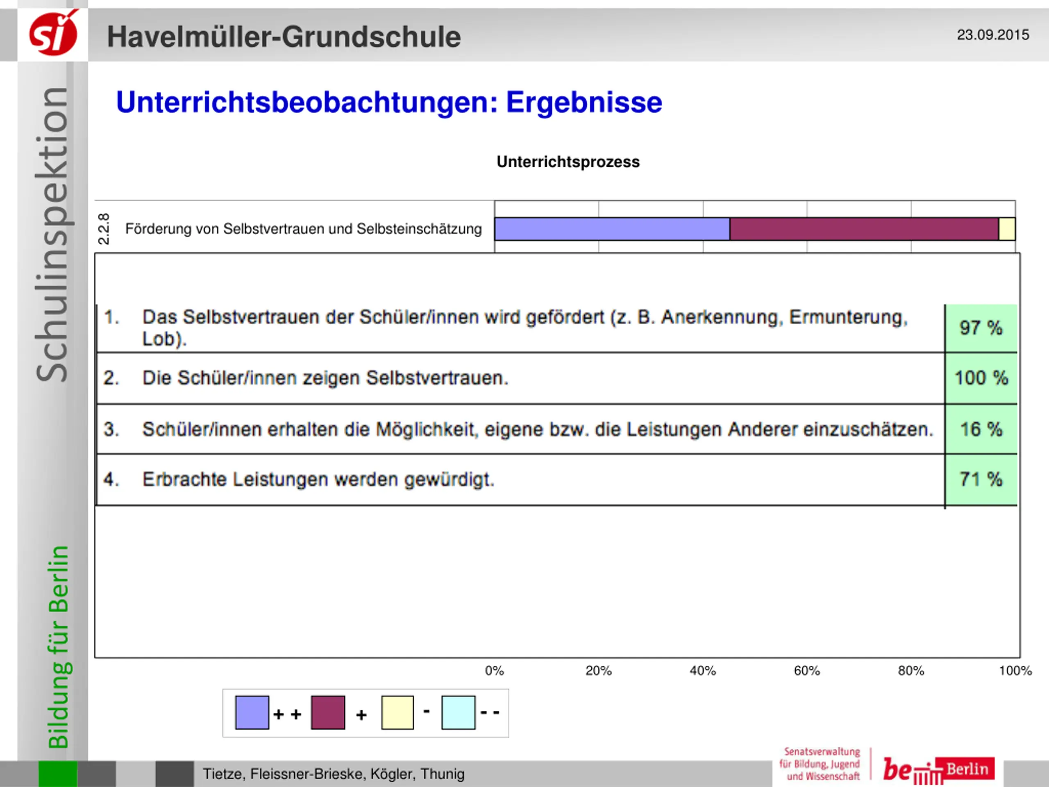Click the heading 'Unterrichtsbeobachtungen: Ergebnisse'
The height and width of the screenshot is (787, 1049).
[389, 102]
